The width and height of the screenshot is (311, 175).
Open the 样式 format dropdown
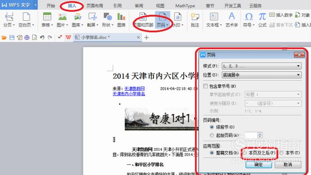click(x=262, y=66)
